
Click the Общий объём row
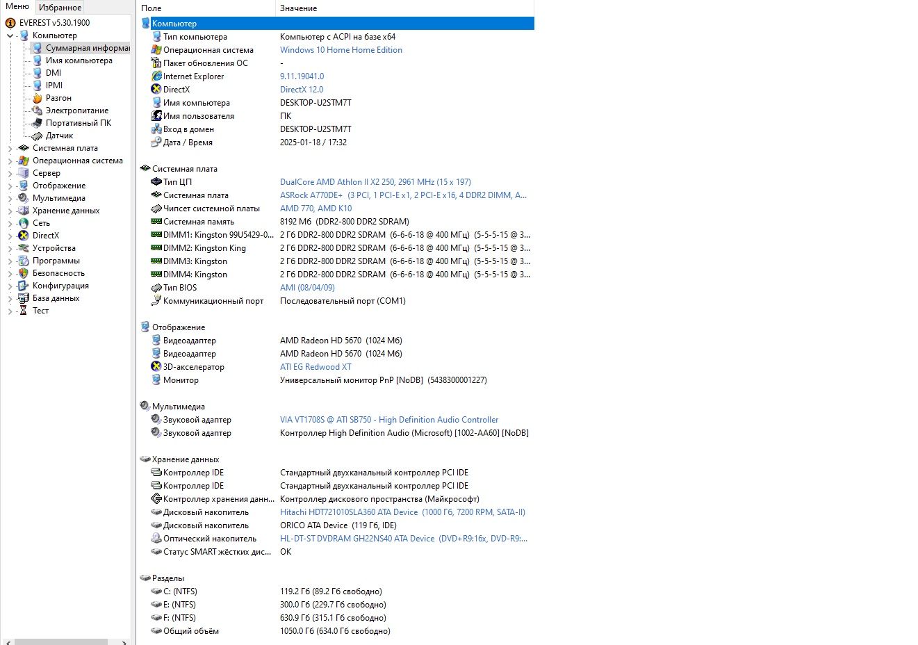point(337,631)
